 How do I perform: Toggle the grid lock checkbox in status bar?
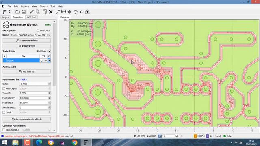[177, 136]
